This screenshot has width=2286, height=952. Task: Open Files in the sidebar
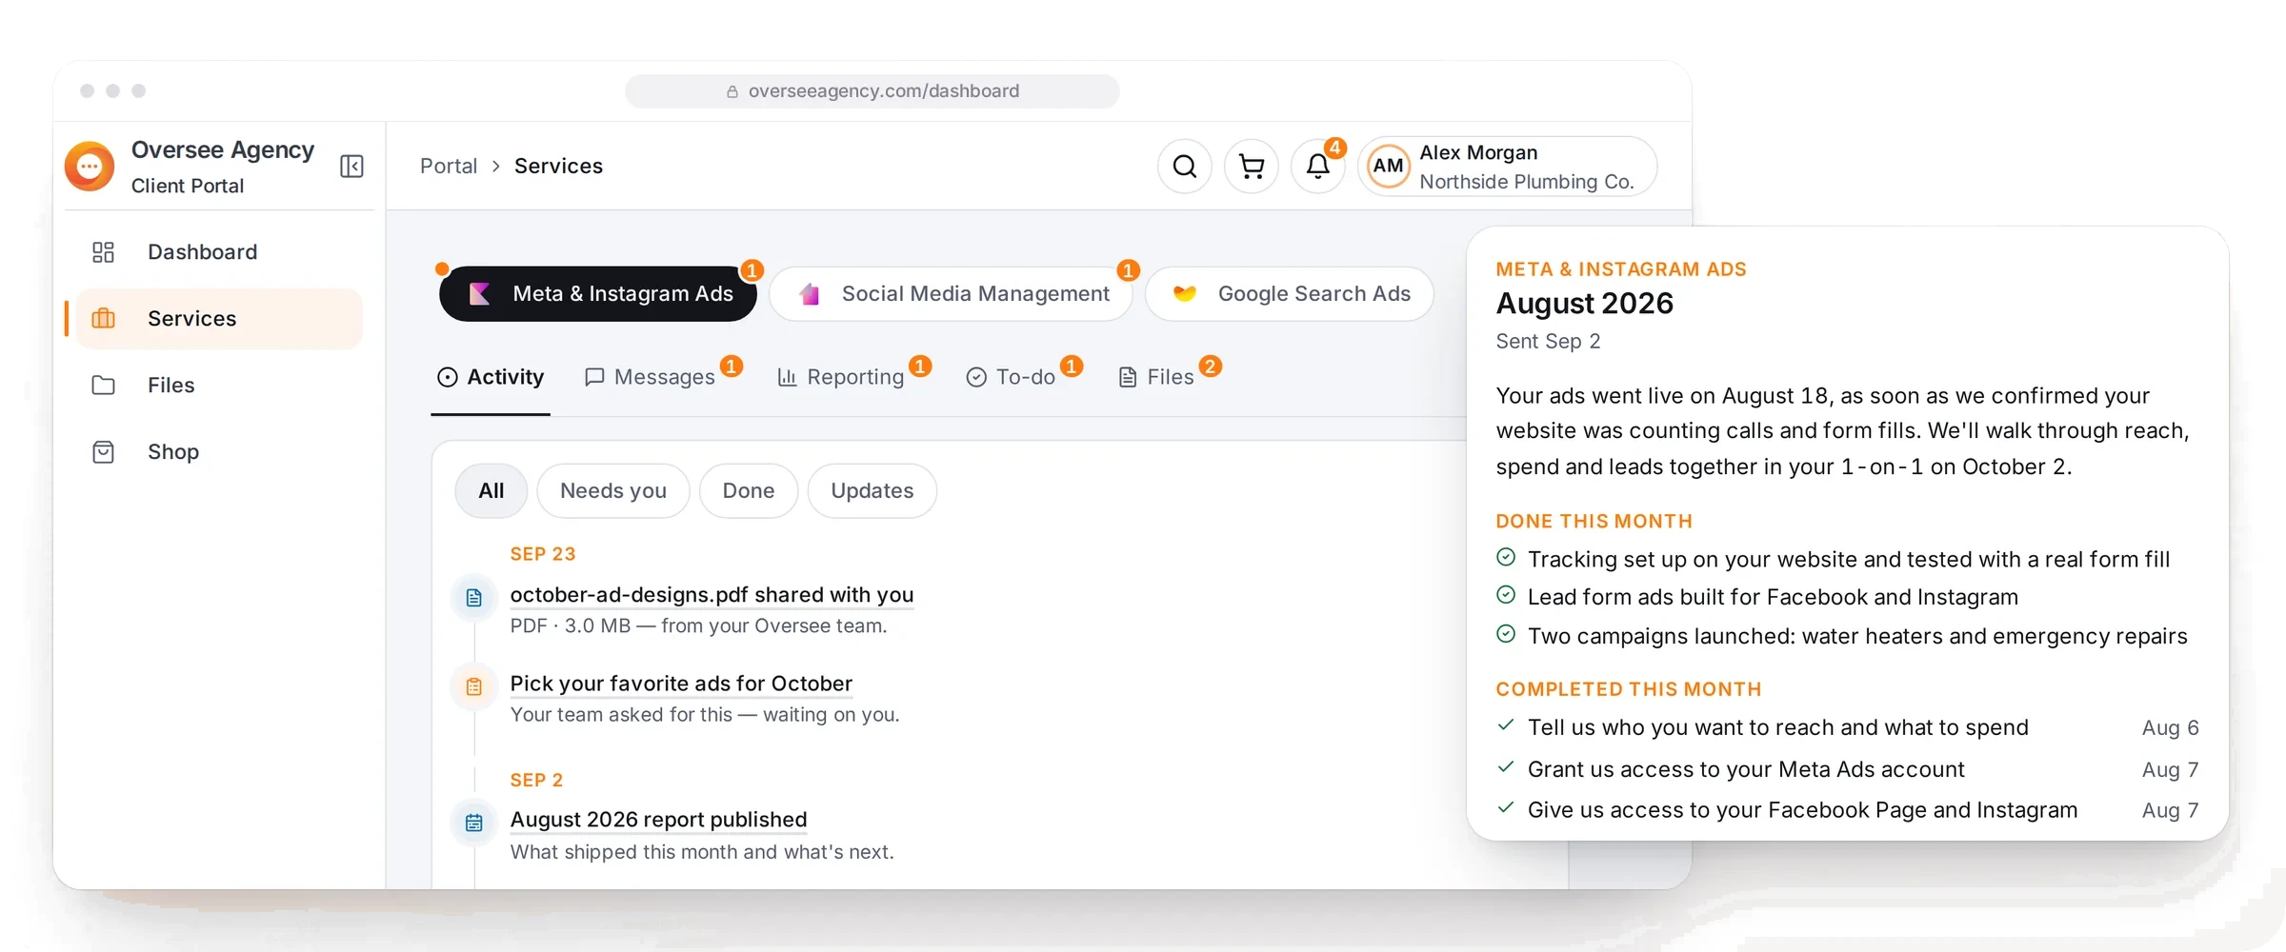tap(218, 386)
